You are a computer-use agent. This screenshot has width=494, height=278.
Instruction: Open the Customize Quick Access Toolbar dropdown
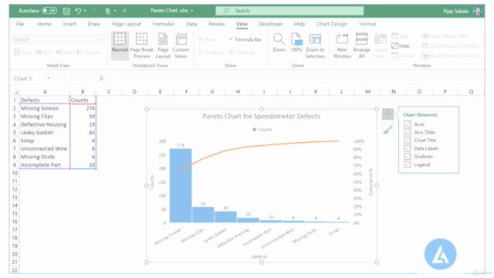click(124, 11)
